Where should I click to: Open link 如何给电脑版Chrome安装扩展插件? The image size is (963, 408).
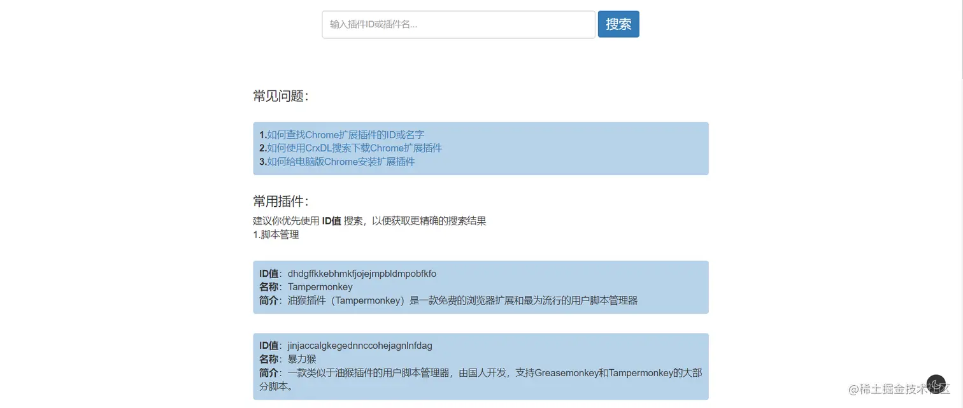point(341,162)
